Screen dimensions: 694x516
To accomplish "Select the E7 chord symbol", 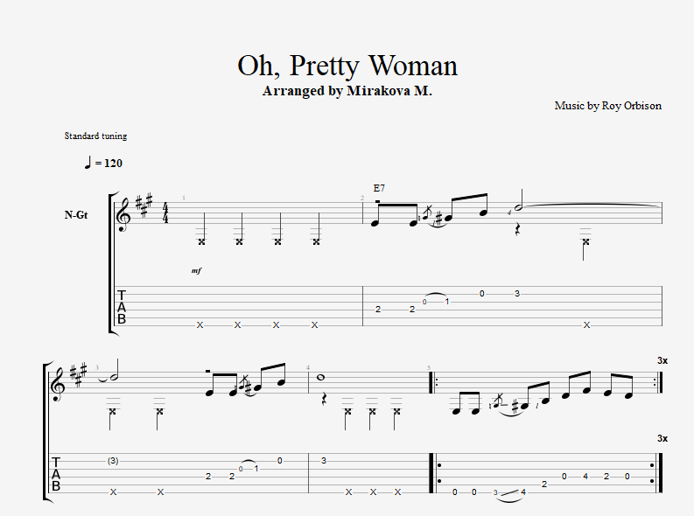I will tap(379, 188).
